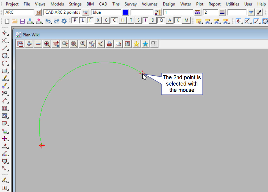Screen dimensions: 268x192
Task: Open the Survey menu
Action: click(131, 4)
